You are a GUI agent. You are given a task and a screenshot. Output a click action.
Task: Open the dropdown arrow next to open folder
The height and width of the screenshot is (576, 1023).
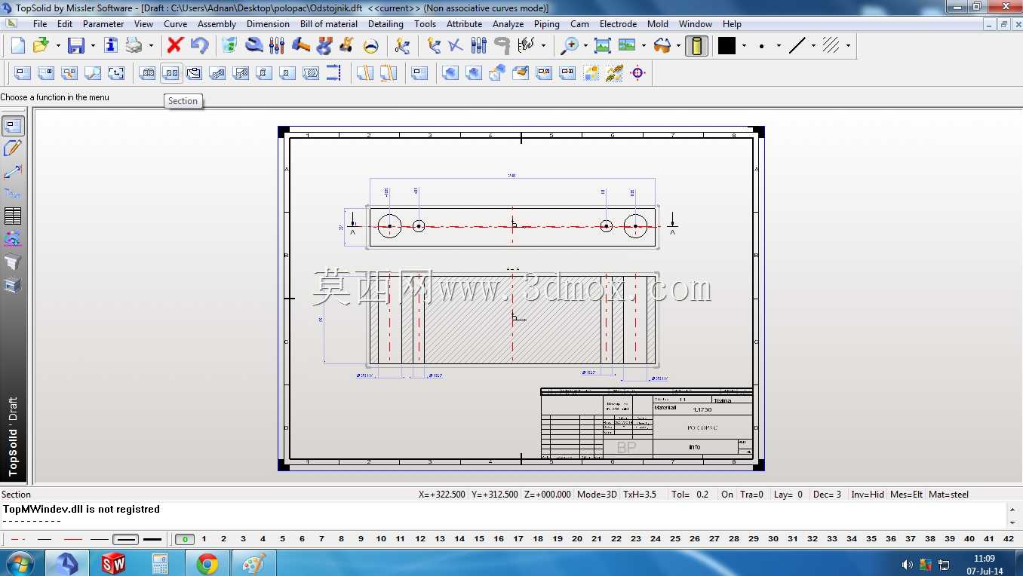point(57,46)
